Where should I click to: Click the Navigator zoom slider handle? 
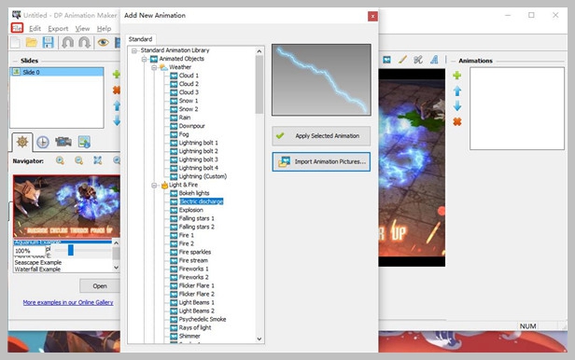pyautogui.click(x=71, y=251)
